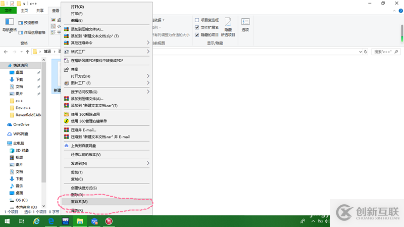Click WinRAR icon beside 压缩并 E-mail...
The height and width of the screenshot is (227, 404).
[66, 130]
